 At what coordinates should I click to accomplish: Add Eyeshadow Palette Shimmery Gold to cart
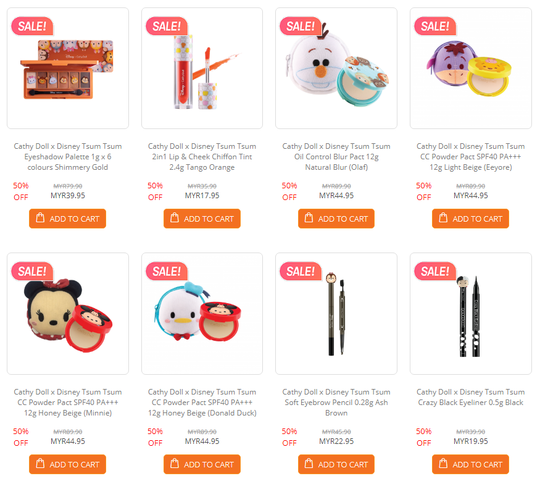tap(67, 219)
